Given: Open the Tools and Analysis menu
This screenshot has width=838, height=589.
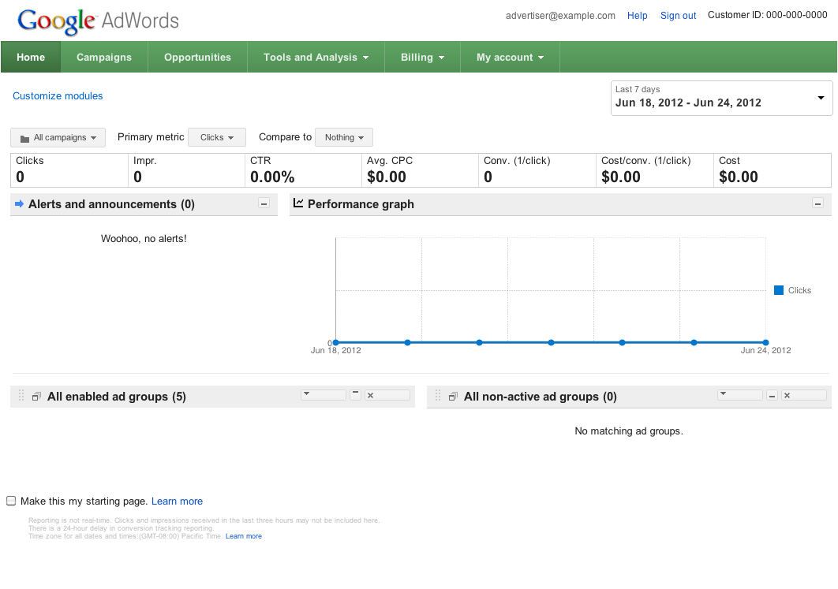Looking at the screenshot, I should (x=316, y=58).
